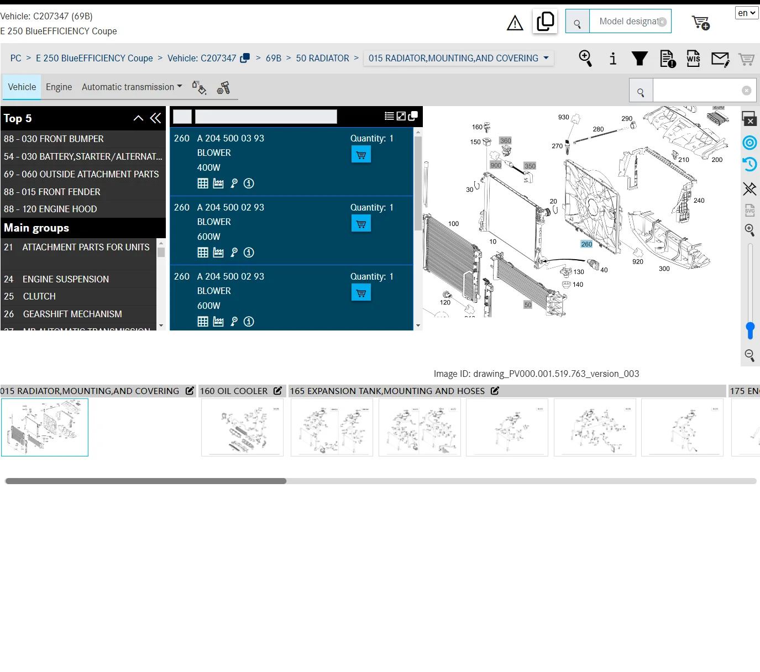
Task: Click the bolt and nut hardware icon
Action: point(223,87)
